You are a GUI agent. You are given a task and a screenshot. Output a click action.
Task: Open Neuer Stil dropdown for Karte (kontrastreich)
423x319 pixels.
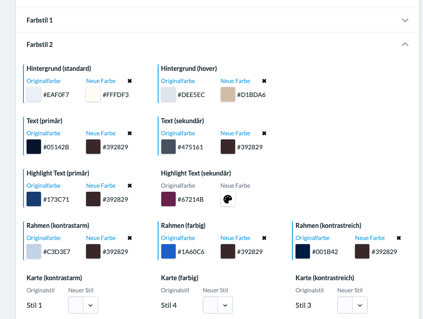pos(359,305)
